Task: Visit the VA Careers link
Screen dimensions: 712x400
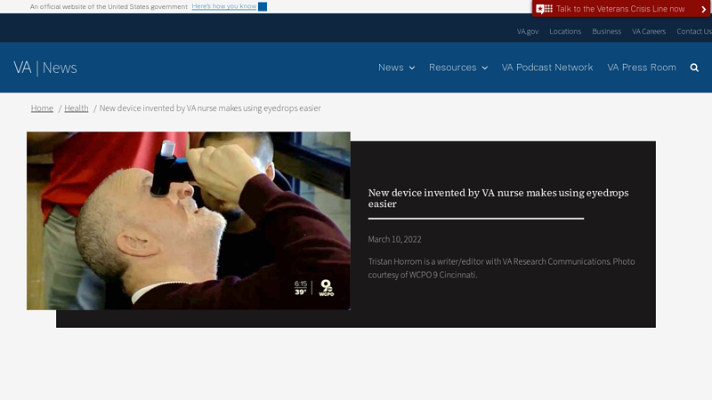Action: pos(649,31)
